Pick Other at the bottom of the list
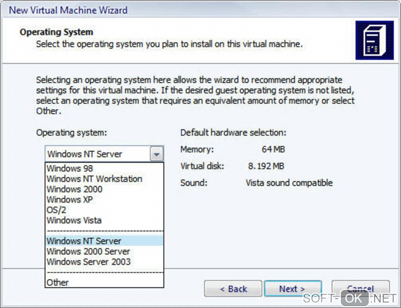 click(58, 282)
